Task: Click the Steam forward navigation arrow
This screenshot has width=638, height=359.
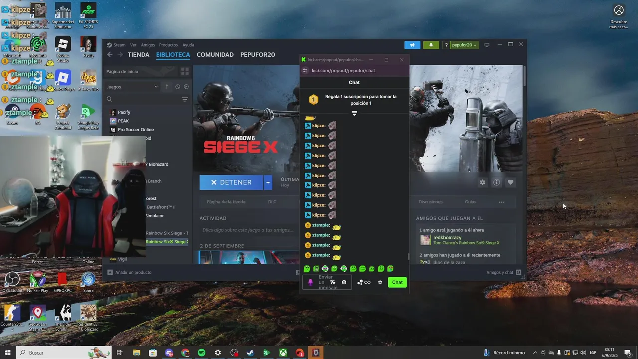Action: 120,55
